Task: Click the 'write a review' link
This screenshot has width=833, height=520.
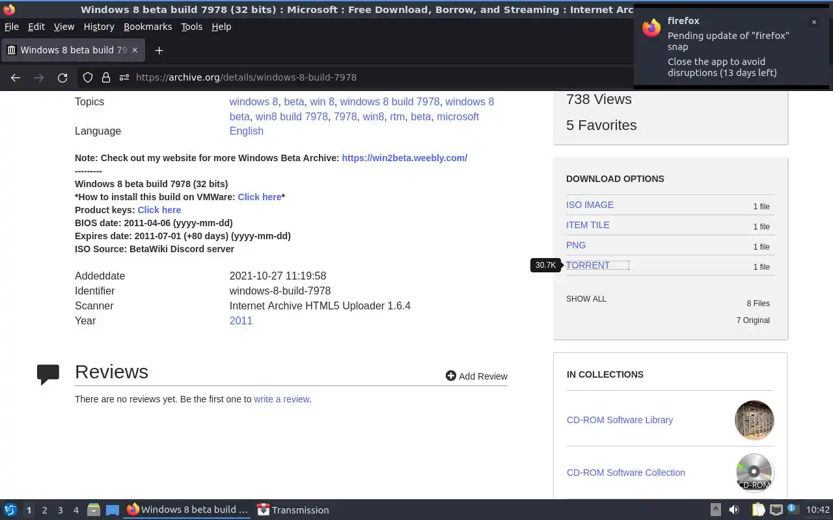Action: pyautogui.click(x=282, y=399)
